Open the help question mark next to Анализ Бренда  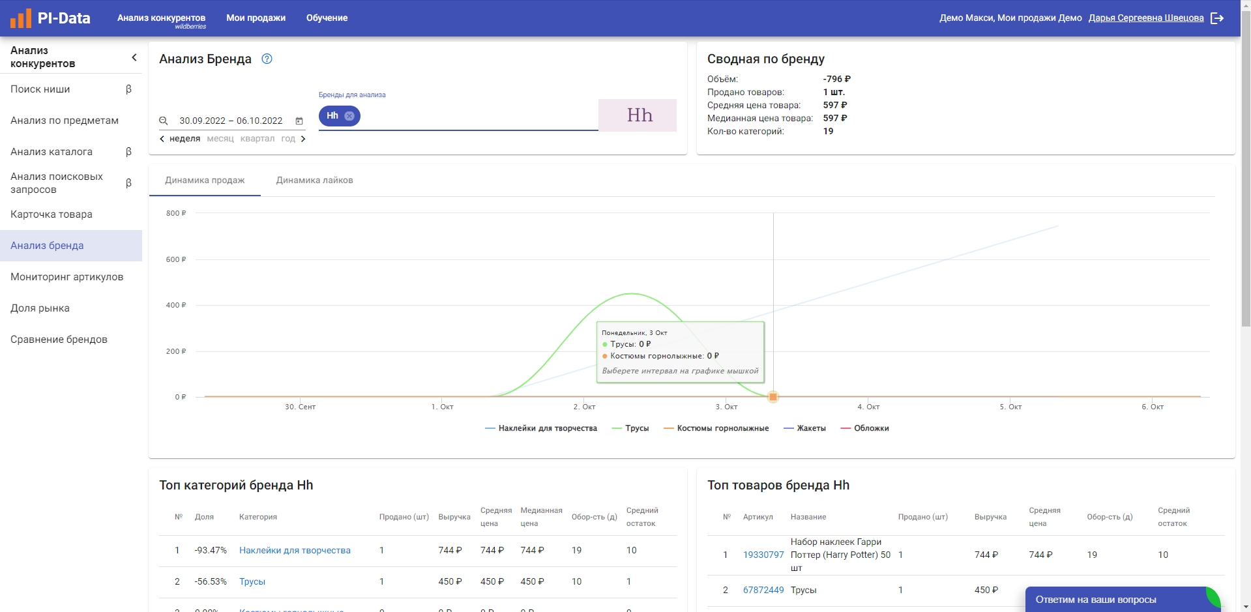(267, 59)
